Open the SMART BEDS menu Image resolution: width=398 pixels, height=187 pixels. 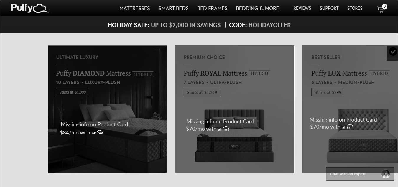coord(174,8)
